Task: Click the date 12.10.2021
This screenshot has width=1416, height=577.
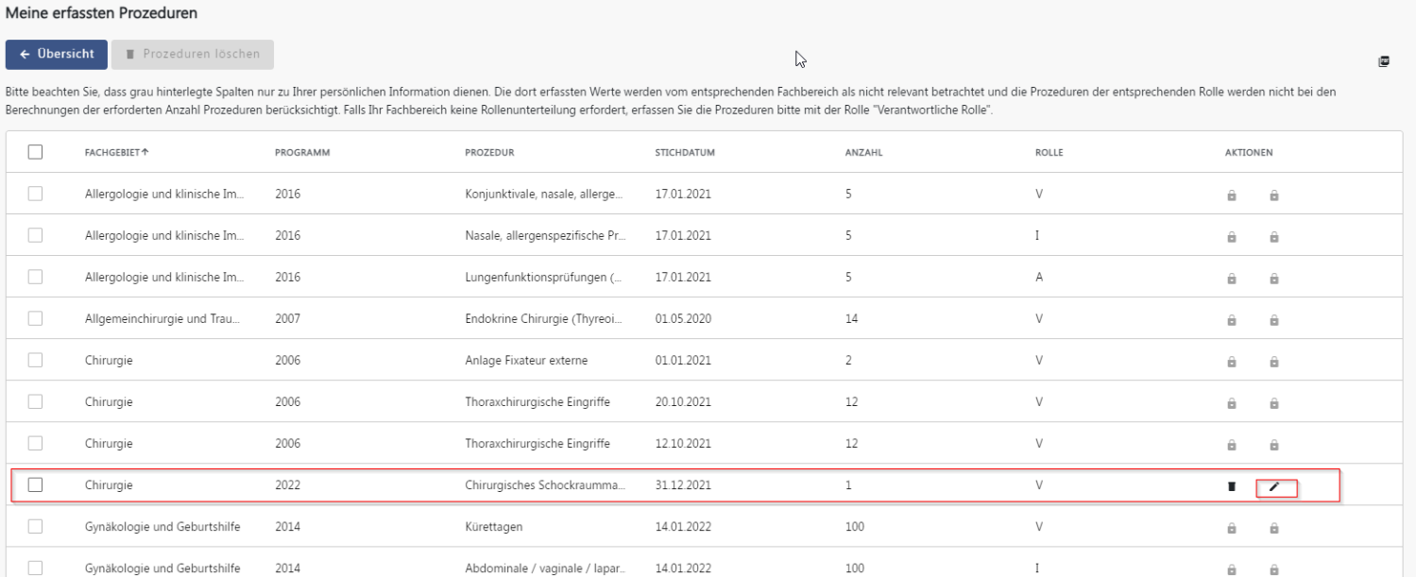Action: (x=683, y=444)
